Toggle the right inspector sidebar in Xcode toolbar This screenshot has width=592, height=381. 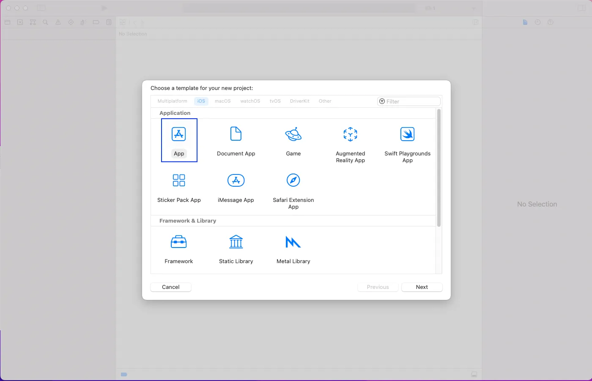click(581, 8)
